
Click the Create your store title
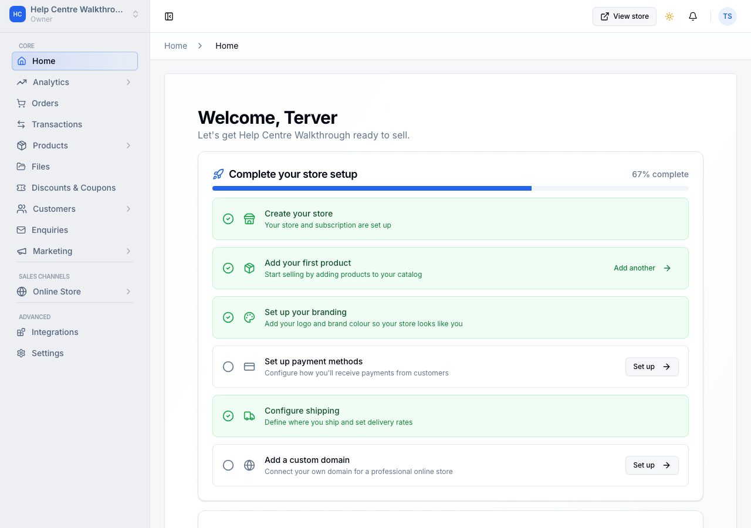click(x=299, y=214)
